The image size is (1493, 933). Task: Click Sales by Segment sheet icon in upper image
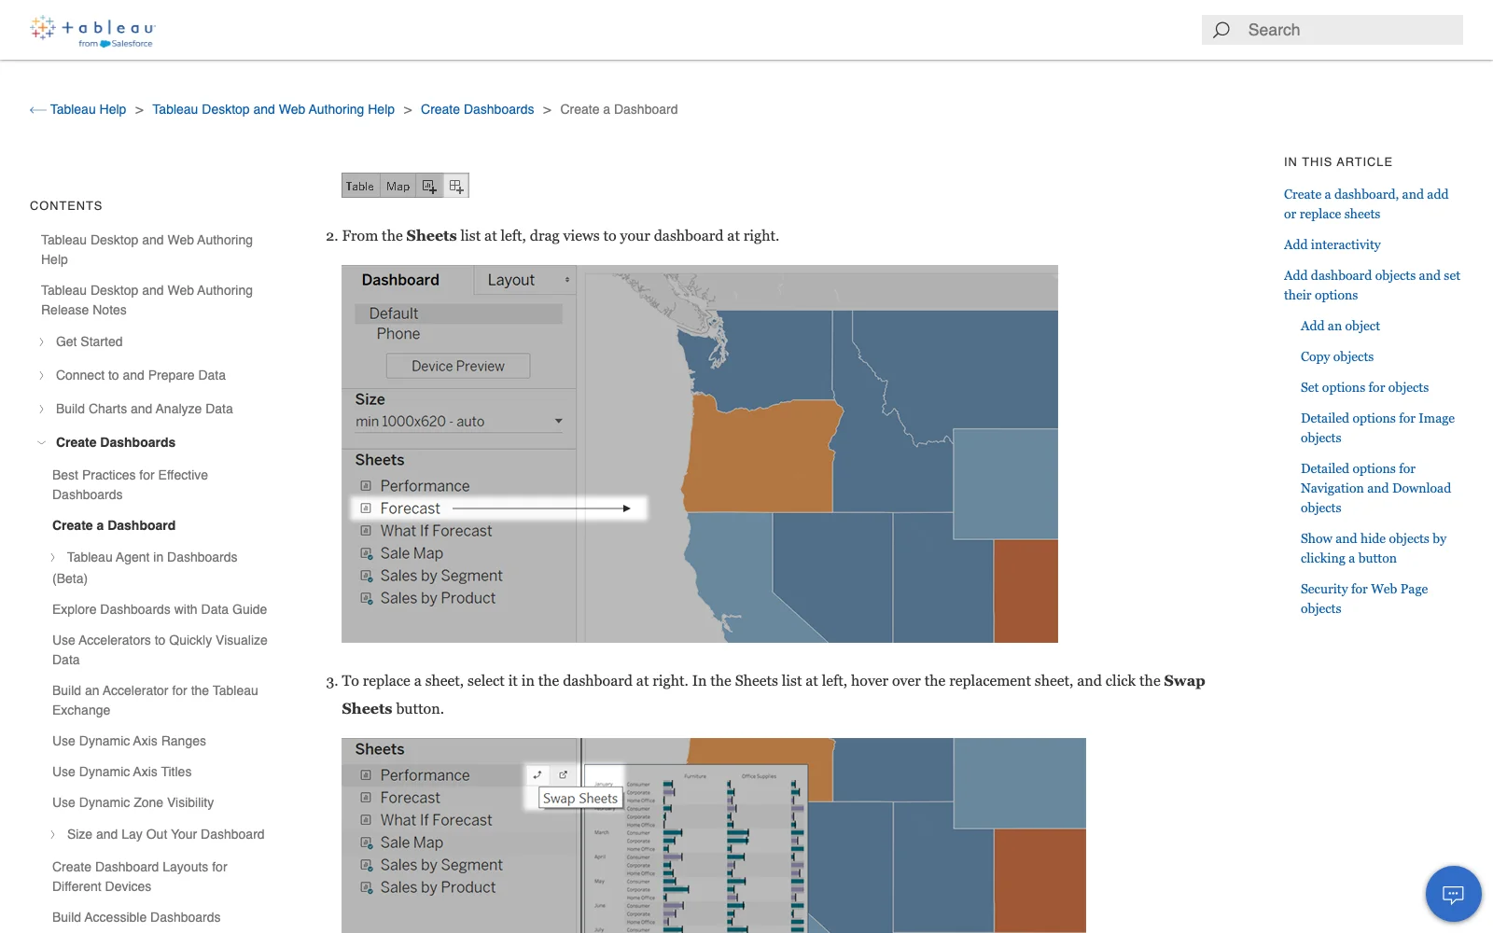[367, 576]
